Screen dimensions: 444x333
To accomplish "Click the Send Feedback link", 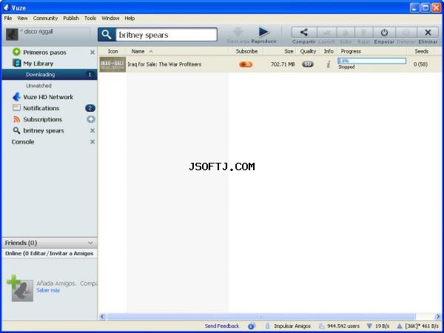I will point(222,326).
